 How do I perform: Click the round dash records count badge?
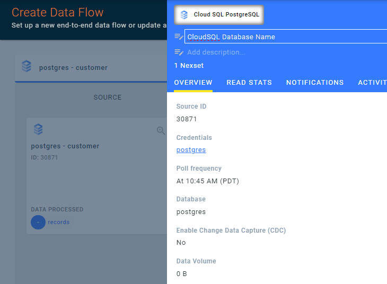click(38, 223)
